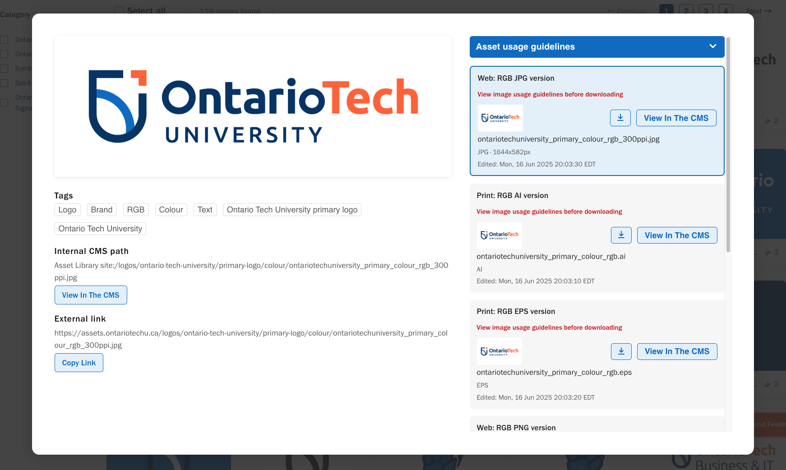
Task: Open View In The CMS for AI version
Action: 677,235
